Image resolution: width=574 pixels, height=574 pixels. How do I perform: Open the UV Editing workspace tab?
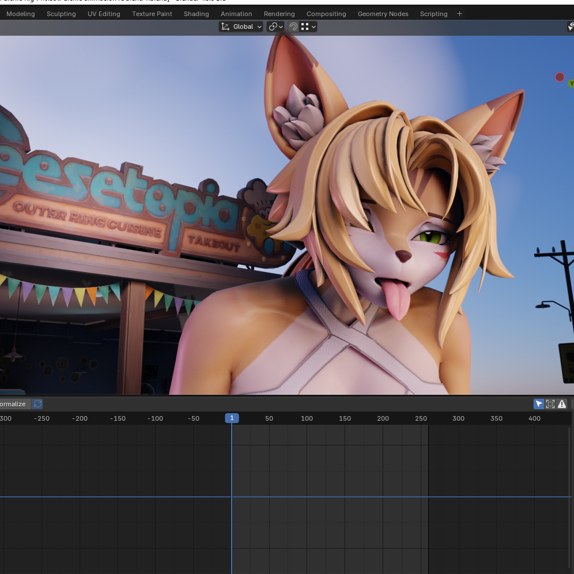click(x=104, y=14)
